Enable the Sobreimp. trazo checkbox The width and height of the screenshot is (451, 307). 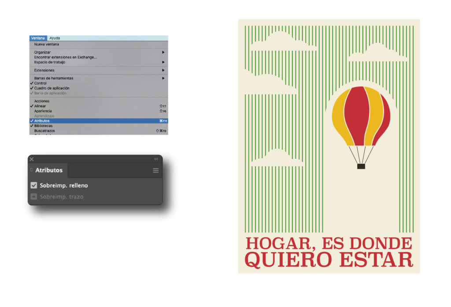tap(33, 196)
